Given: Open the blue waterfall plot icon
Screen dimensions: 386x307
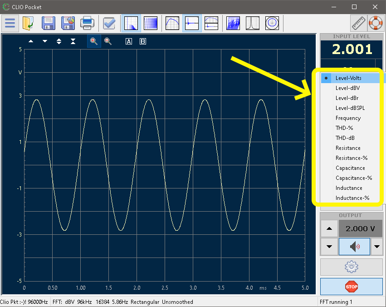Looking at the screenshot, I should tap(233, 23).
